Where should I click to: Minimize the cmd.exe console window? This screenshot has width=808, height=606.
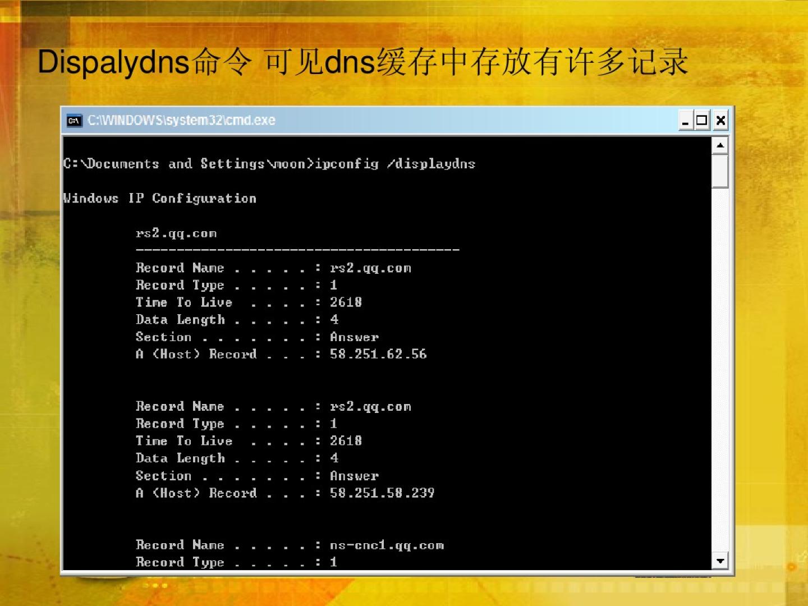685,121
